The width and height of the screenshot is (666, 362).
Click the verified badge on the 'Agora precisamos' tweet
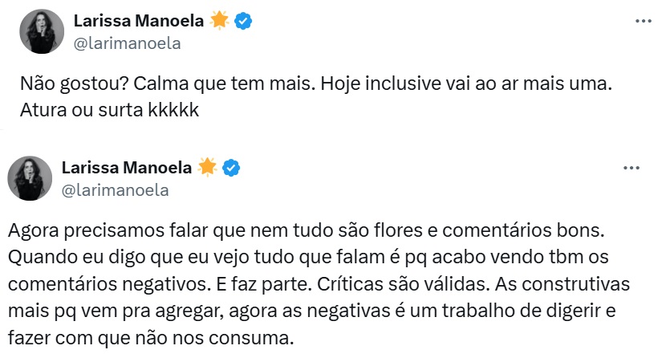[x=233, y=168]
